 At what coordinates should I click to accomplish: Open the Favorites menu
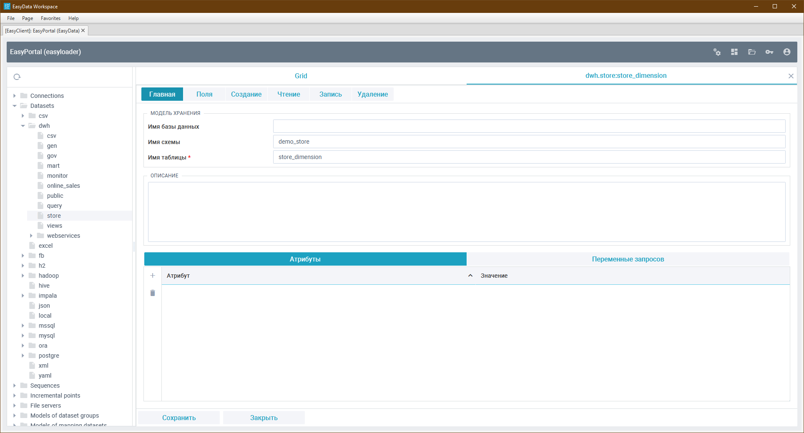[x=50, y=18]
